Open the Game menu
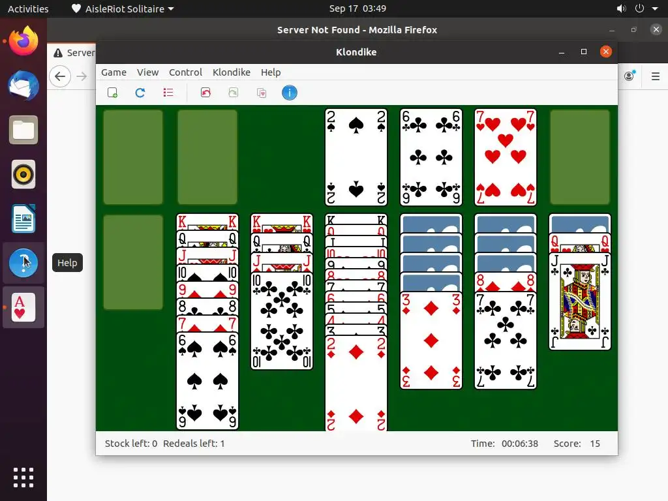Viewport: 668px width, 501px height. coord(114,72)
